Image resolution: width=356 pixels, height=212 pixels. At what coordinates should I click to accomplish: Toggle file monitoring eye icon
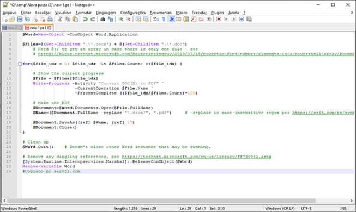(209, 19)
